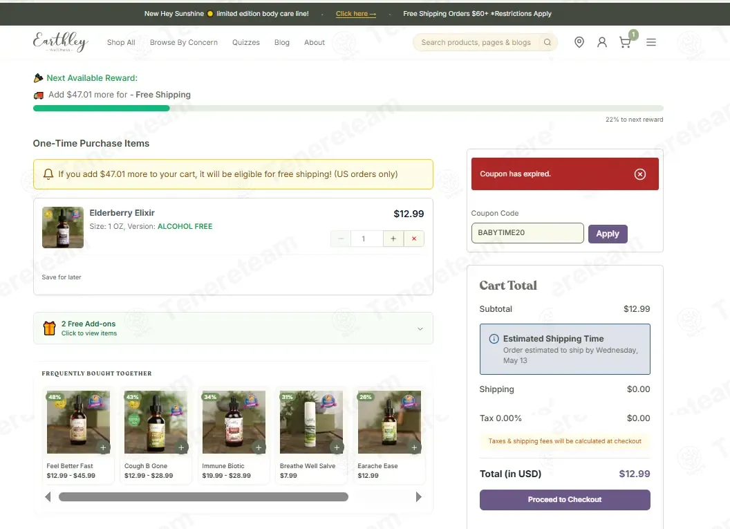Expand the 2 Free Add-ons chevron
The image size is (730, 529).
(420, 328)
